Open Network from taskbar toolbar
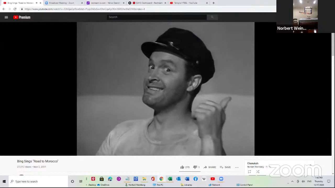Image resolution: width=335 pixels, height=188 pixels. [x=214, y=185]
